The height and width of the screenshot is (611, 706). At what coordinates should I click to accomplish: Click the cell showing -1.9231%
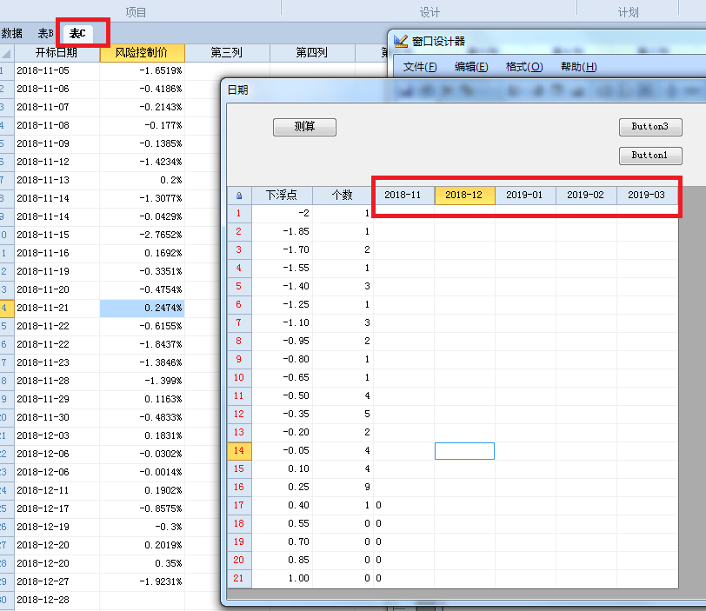tap(143, 581)
